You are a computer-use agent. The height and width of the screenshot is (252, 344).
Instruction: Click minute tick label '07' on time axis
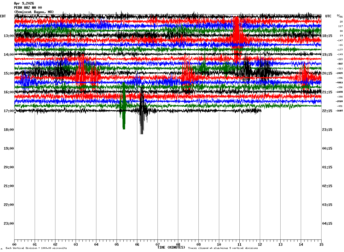(x=158, y=245)
